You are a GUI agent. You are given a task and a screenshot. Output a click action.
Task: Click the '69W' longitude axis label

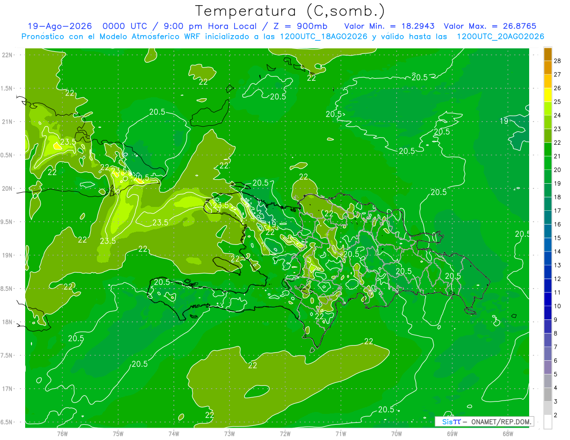452,434
